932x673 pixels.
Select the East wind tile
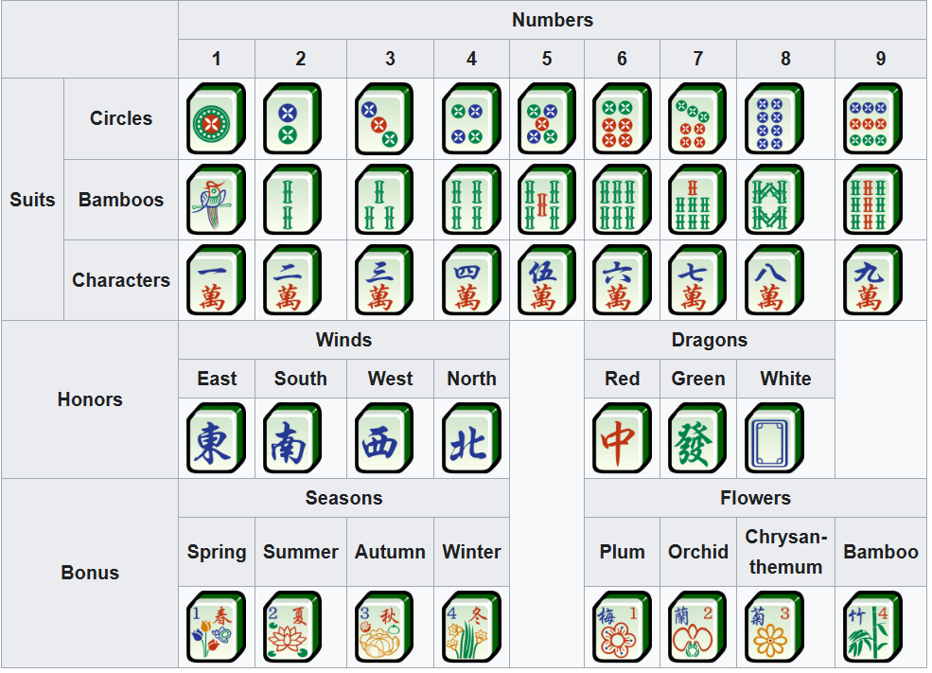216,438
